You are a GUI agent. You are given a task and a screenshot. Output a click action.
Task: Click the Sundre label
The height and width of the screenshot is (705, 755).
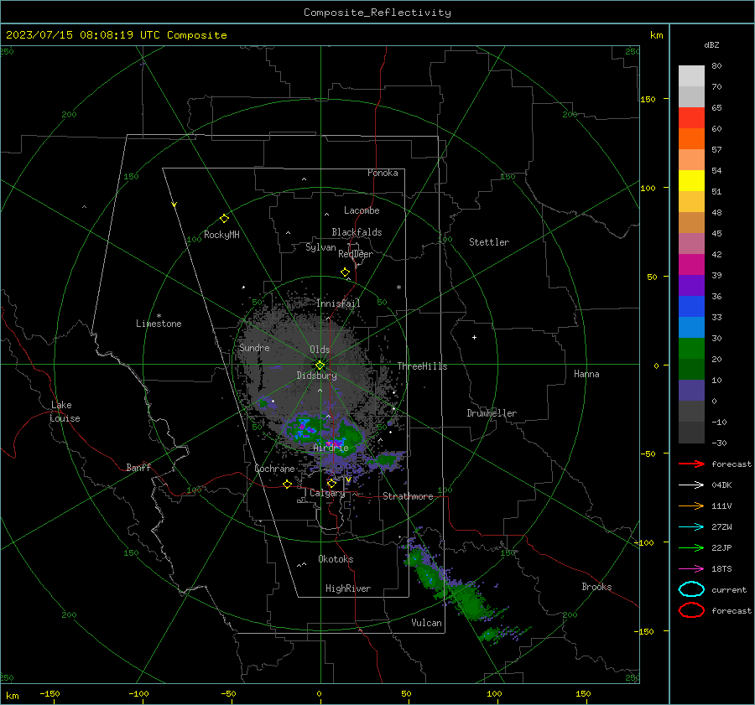(x=254, y=347)
